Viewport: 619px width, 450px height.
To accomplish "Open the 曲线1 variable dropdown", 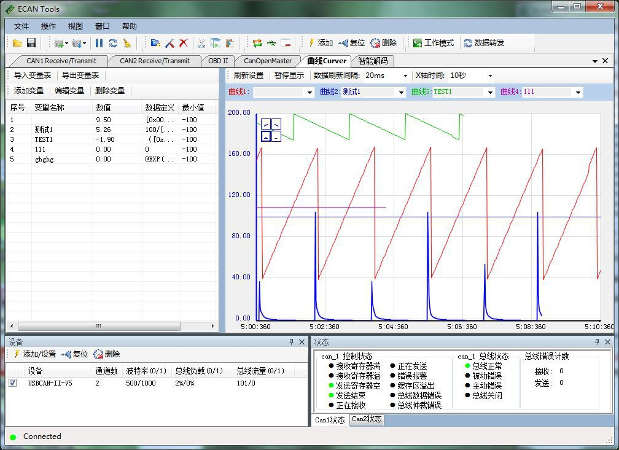I will pos(309,92).
